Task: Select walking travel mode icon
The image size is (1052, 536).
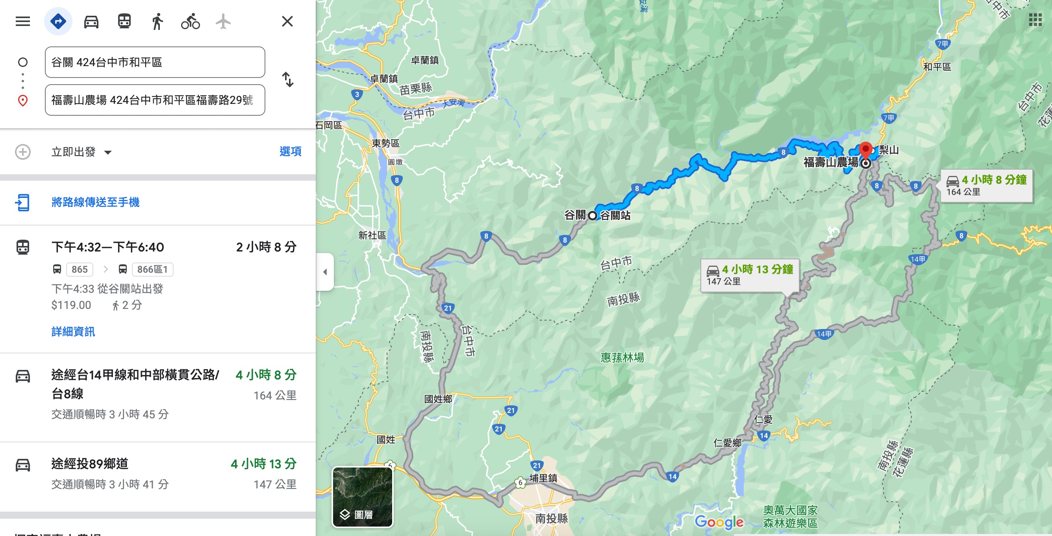Action: click(157, 21)
